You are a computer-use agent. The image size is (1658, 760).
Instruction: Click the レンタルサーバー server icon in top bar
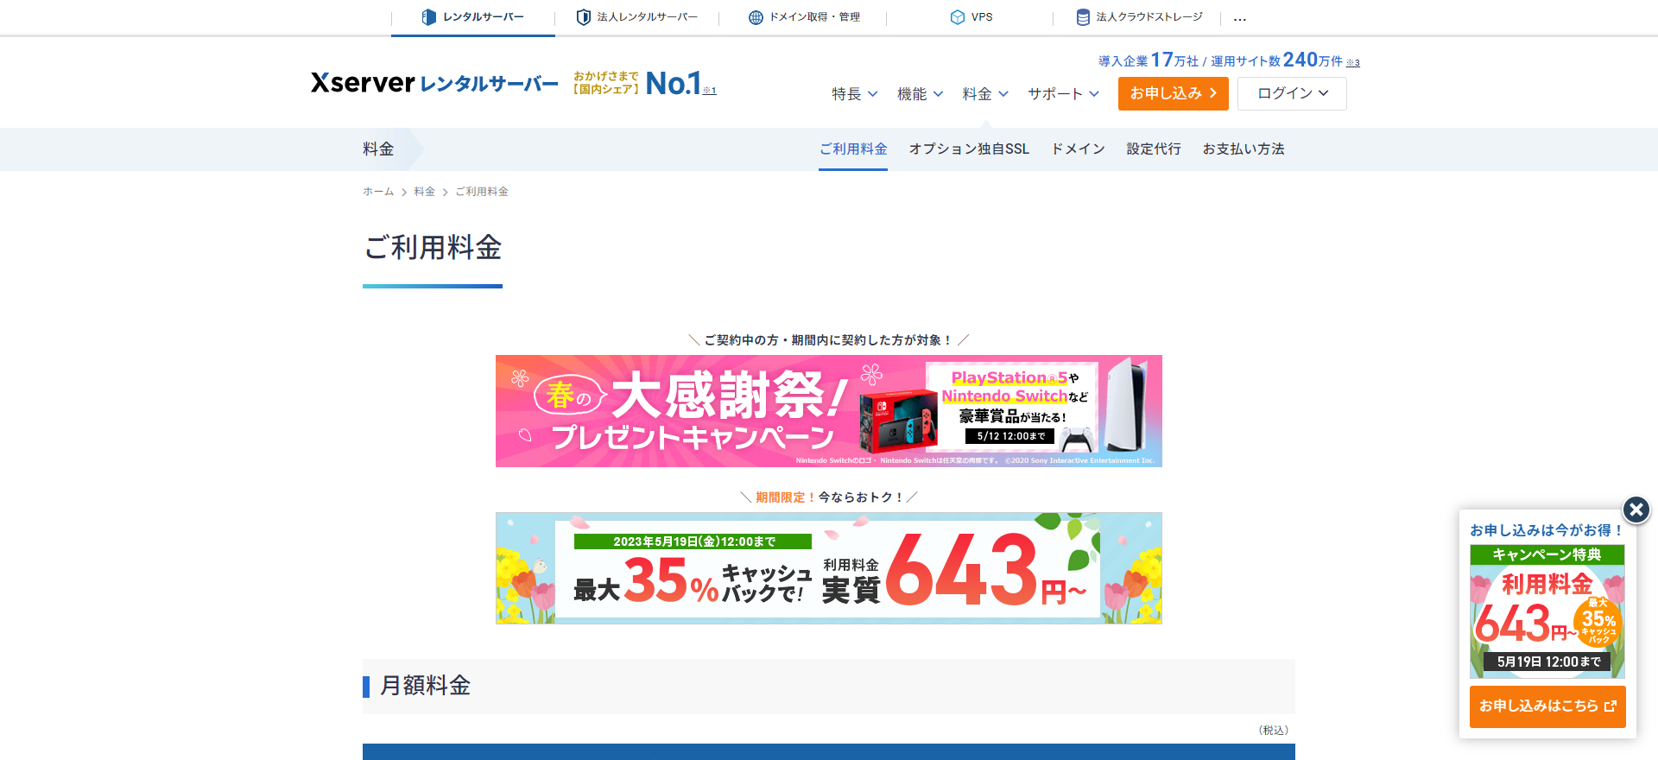click(x=428, y=17)
